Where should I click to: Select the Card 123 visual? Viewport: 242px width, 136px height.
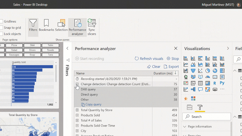pos(215,77)
